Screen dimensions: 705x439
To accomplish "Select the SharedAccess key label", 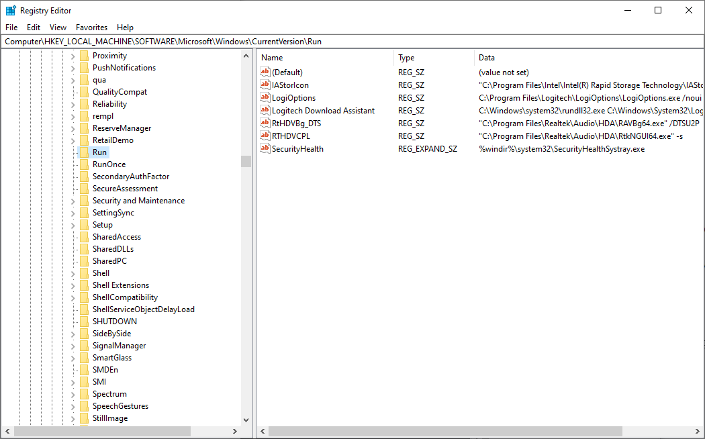I will pos(116,237).
